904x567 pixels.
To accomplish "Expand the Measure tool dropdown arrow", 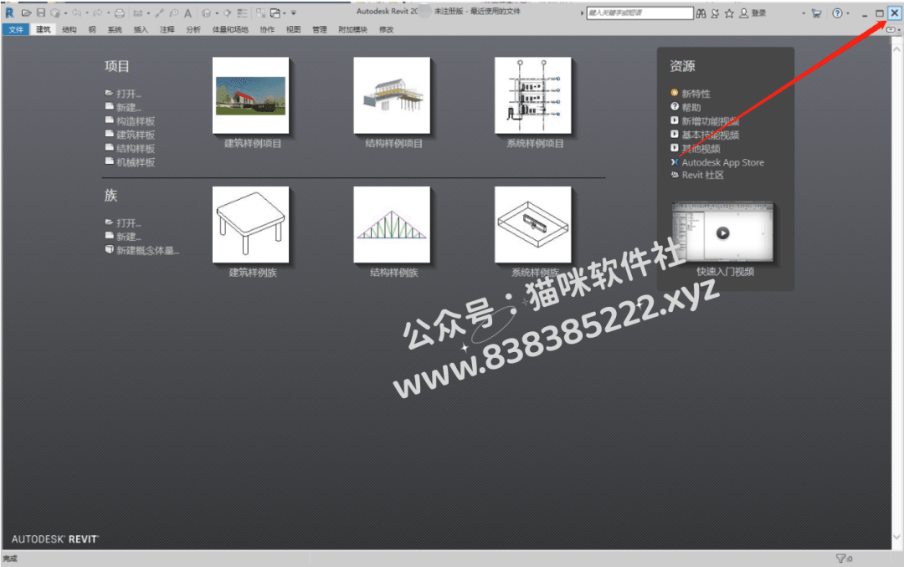I will point(148,13).
